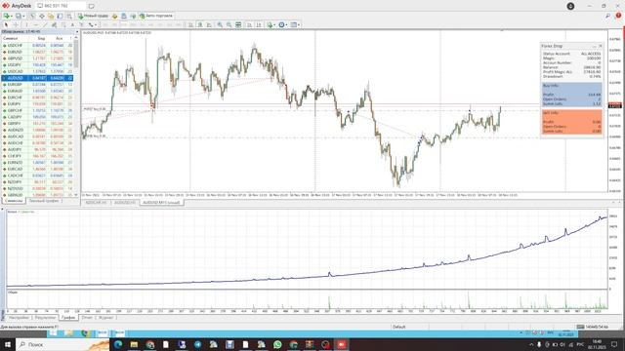Select EURJPY in Market Watch
625x351 pixels.
tap(37, 104)
